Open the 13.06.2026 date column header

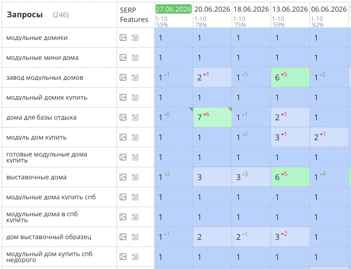tap(290, 9)
